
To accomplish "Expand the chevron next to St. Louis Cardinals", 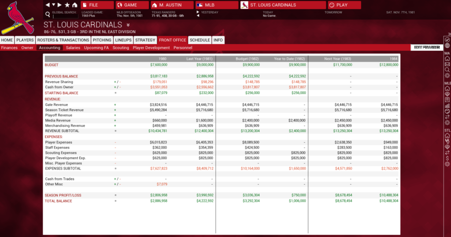I will 128,25.
